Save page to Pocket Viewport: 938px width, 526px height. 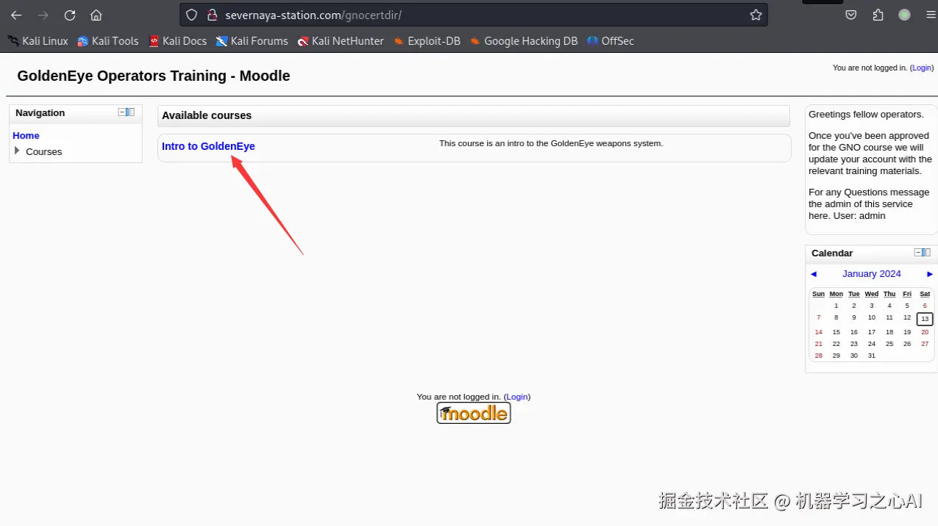point(850,15)
